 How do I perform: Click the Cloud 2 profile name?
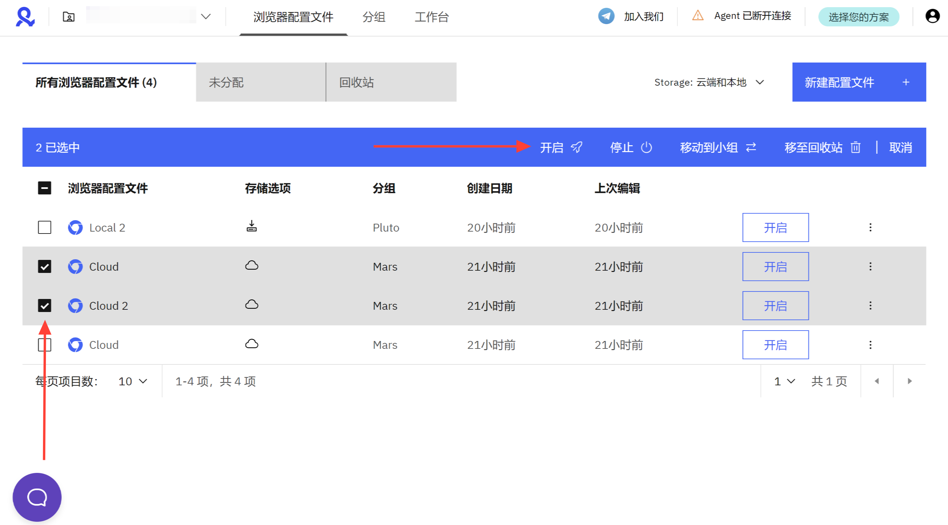(108, 305)
